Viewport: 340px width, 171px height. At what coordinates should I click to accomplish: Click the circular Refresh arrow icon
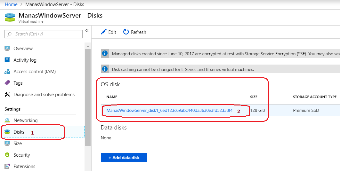click(126, 32)
